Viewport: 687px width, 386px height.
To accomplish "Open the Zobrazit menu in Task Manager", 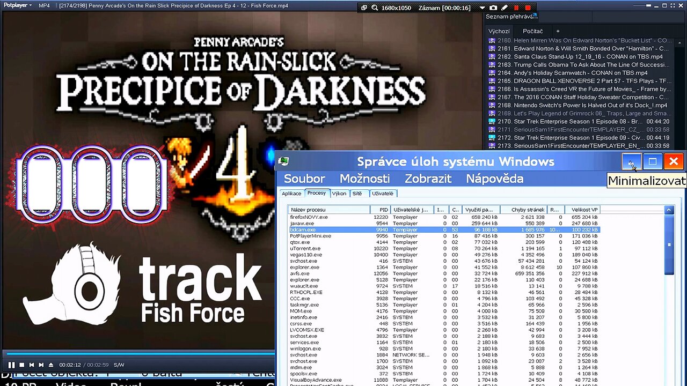I will click(428, 179).
